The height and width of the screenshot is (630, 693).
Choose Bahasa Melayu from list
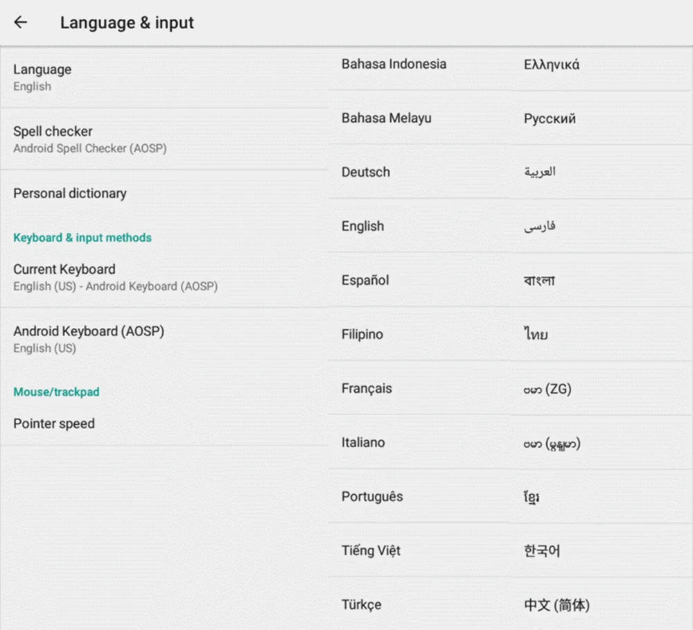[386, 118]
